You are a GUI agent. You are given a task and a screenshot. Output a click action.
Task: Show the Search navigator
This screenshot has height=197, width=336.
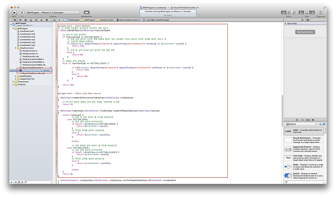click(x=26, y=20)
